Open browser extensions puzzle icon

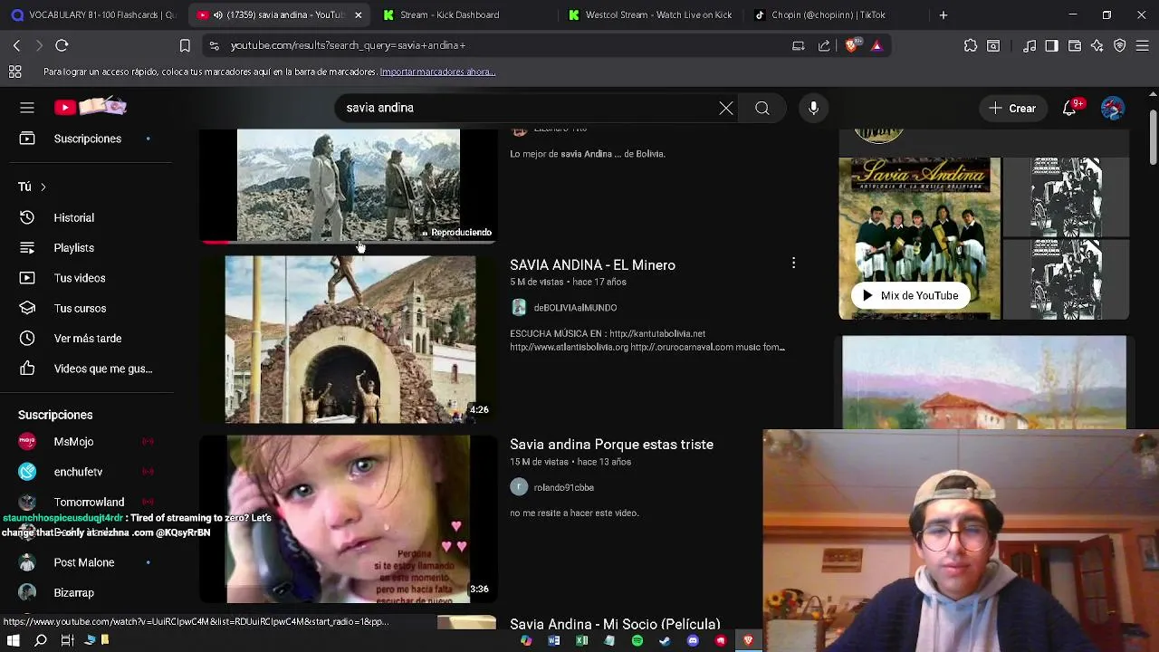click(971, 45)
